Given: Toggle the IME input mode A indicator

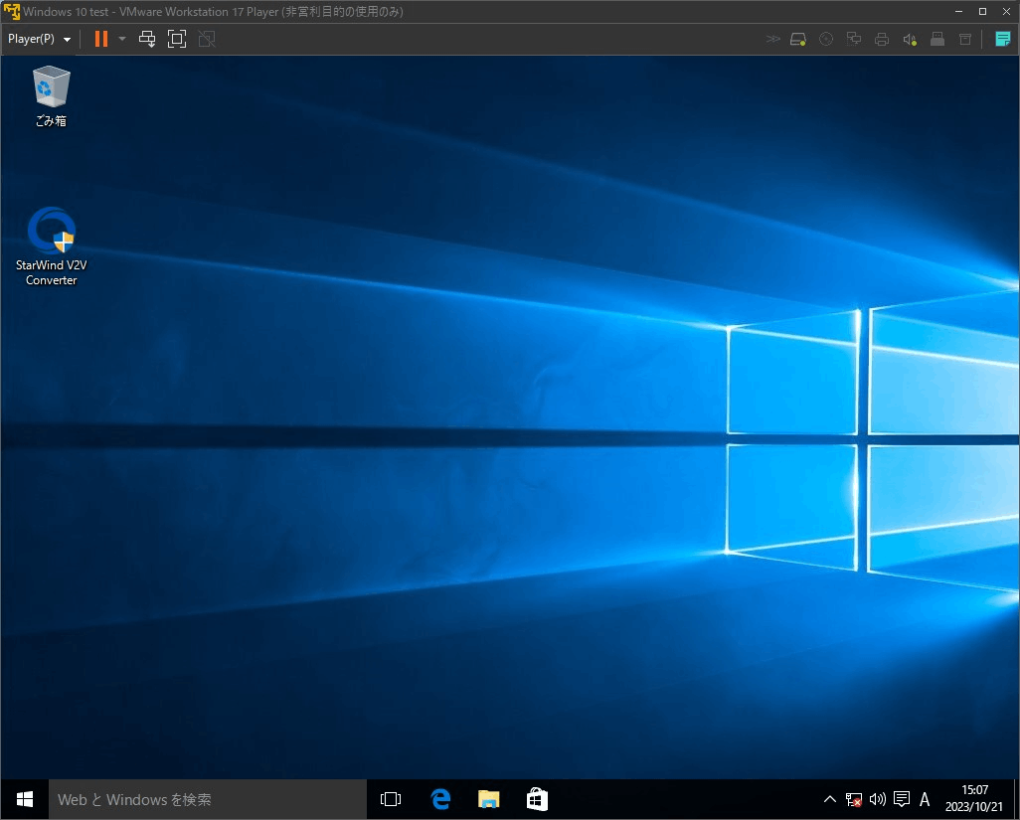Looking at the screenshot, I should click(925, 799).
